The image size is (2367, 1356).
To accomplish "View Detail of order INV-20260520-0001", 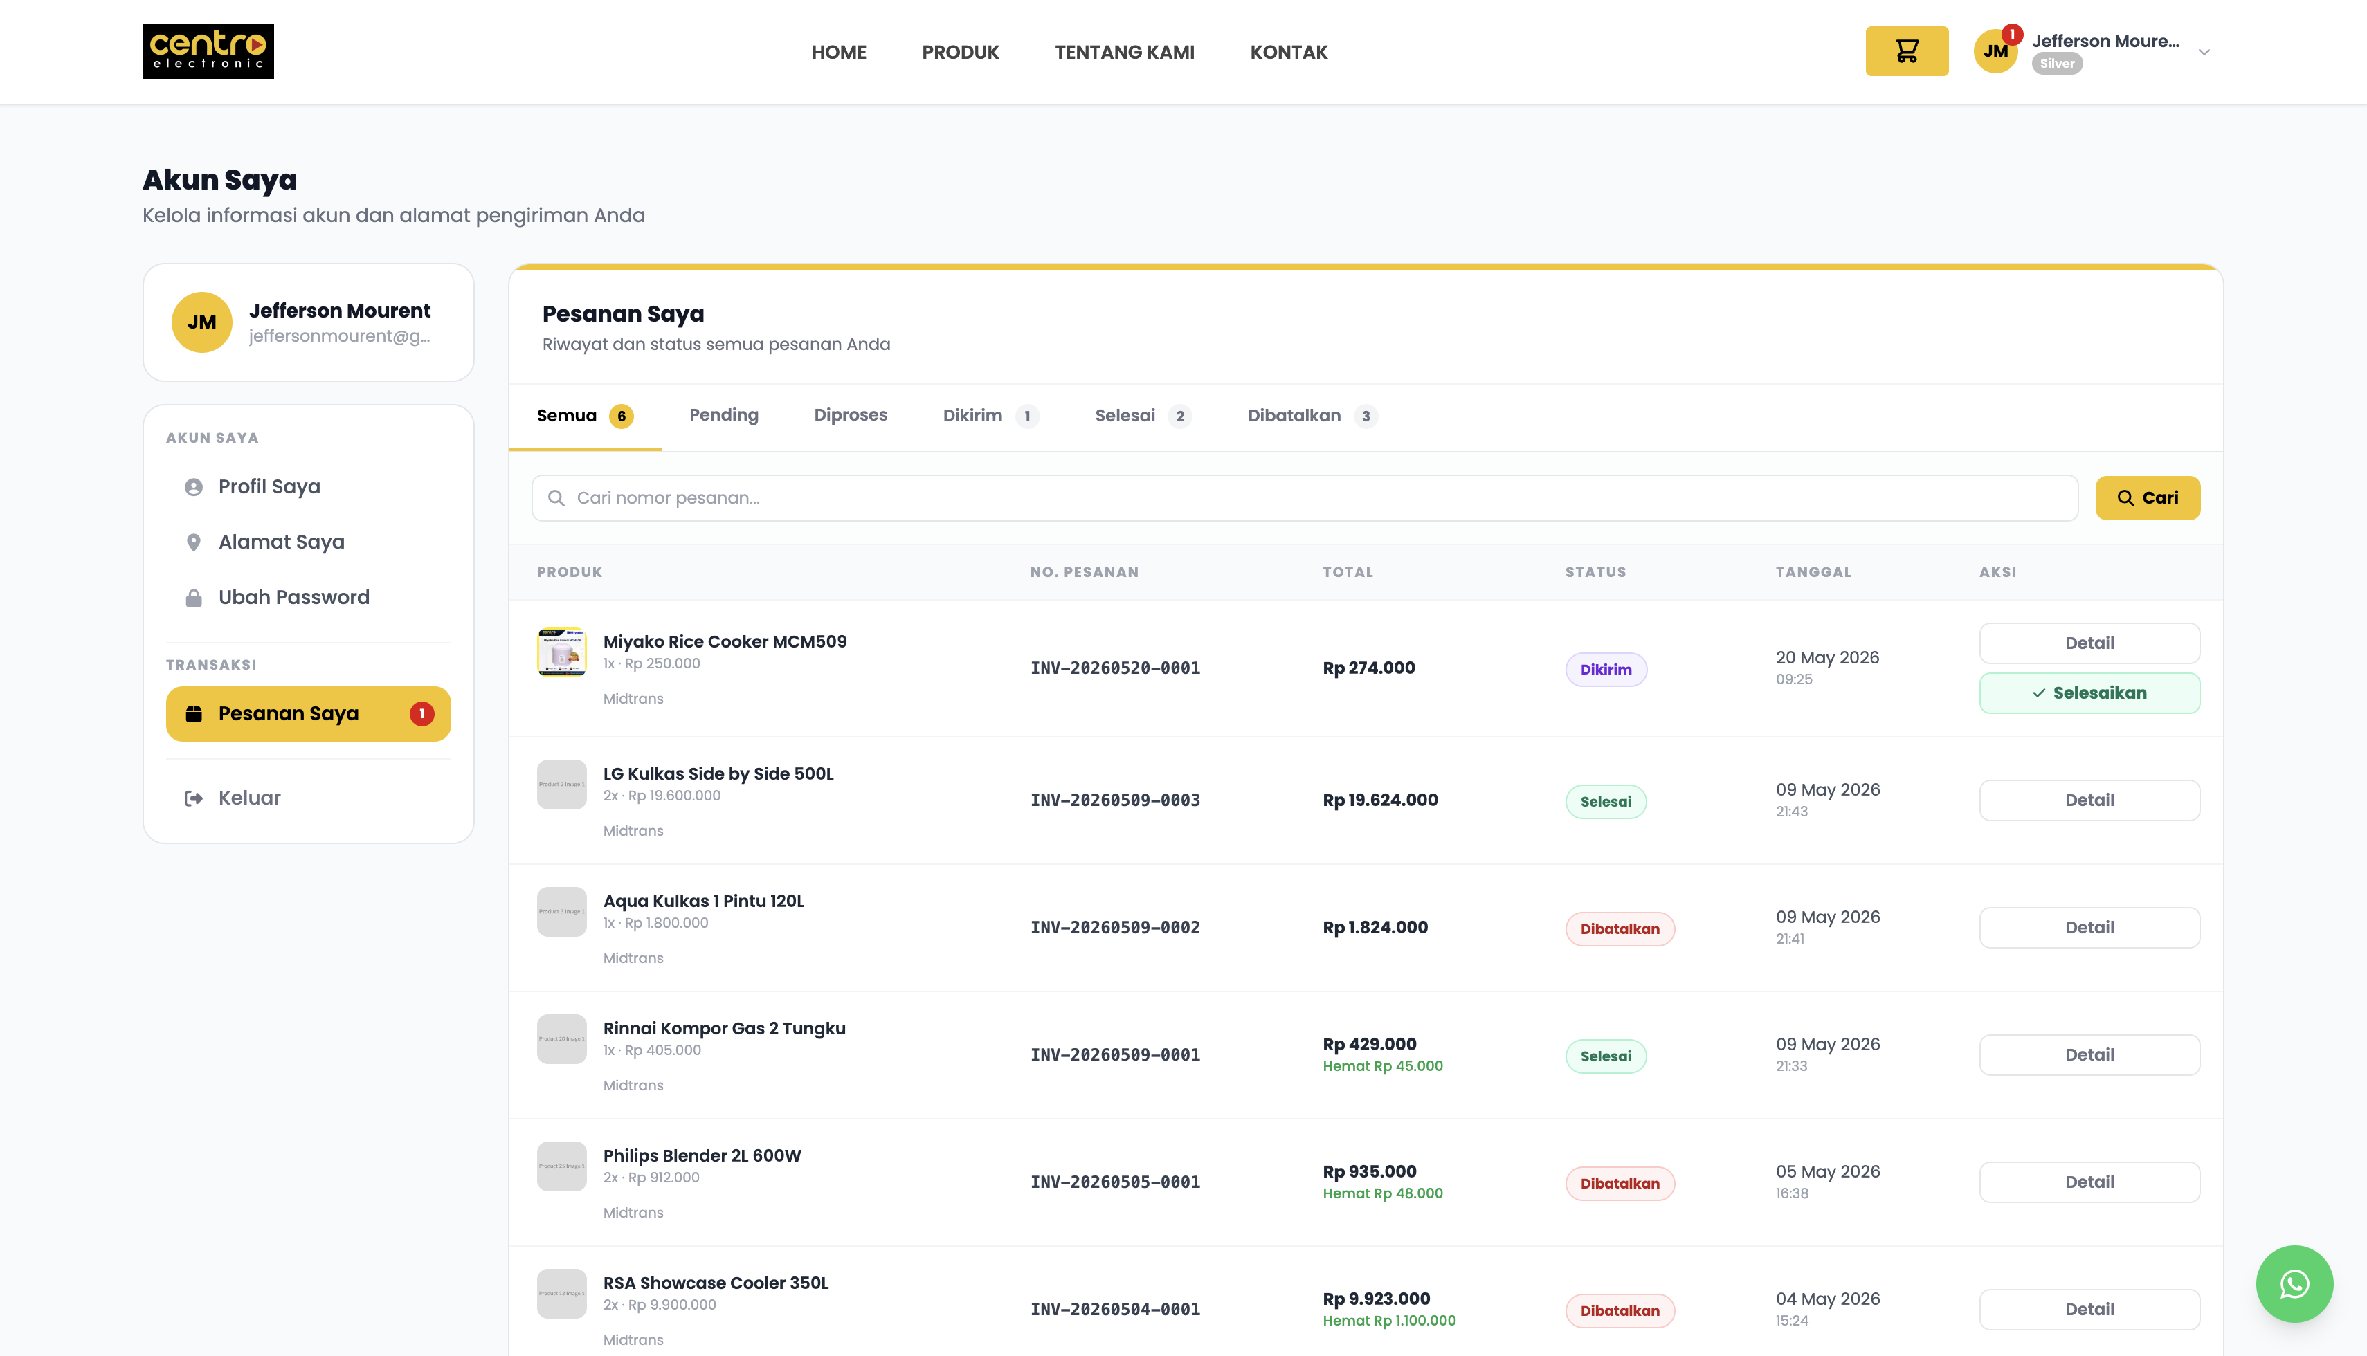I will tap(2089, 643).
